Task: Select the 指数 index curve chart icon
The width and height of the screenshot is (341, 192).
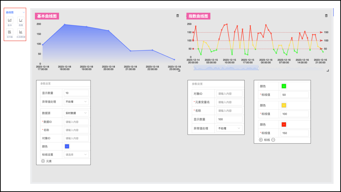Action: click(21, 20)
